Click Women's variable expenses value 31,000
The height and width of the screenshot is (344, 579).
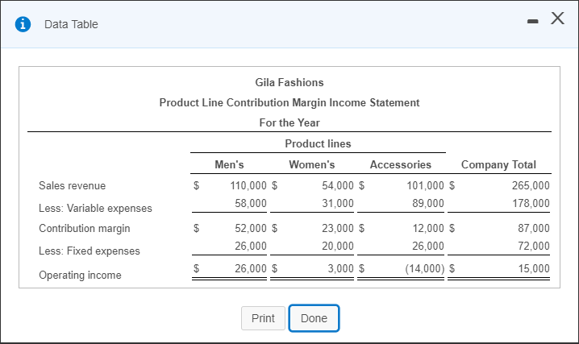coord(338,203)
